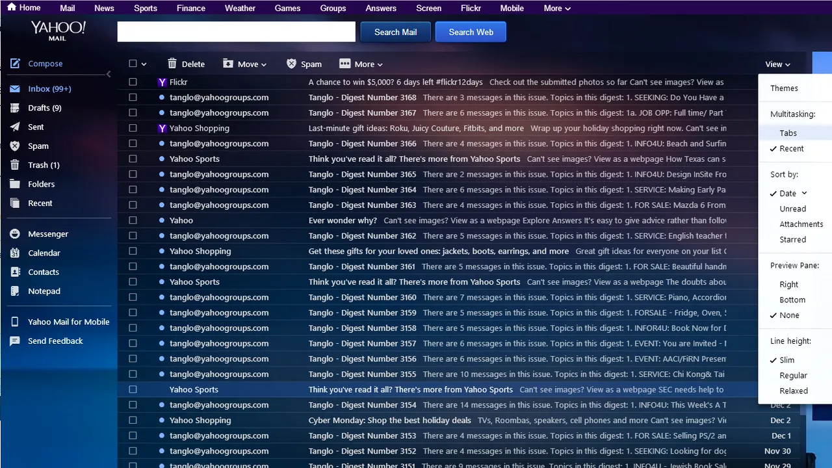The height and width of the screenshot is (468, 832).
Task: Open Contacts via its sidebar icon
Action: point(15,272)
